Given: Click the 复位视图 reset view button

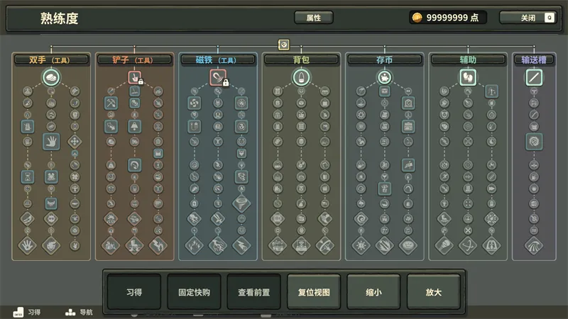Looking at the screenshot, I should coord(314,292).
